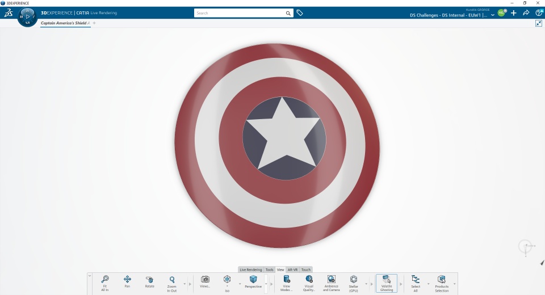The height and width of the screenshot is (295, 545).
Task: Open the iso view dropdown arrow
Action: coord(240,284)
